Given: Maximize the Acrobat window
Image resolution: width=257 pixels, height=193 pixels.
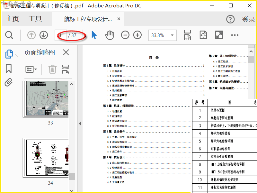Looking at the screenshot, I should click(231, 5).
